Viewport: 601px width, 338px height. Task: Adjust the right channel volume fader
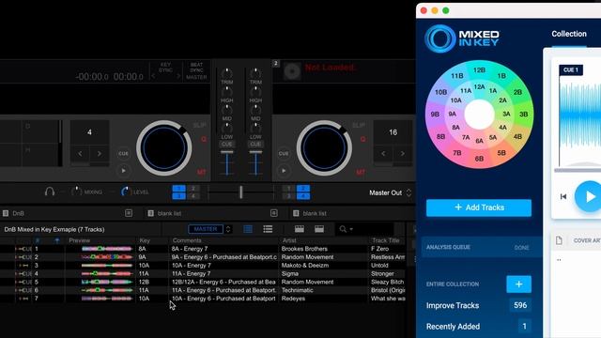pyautogui.click(x=255, y=153)
